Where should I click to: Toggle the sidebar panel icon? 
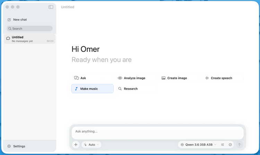pos(51,7)
